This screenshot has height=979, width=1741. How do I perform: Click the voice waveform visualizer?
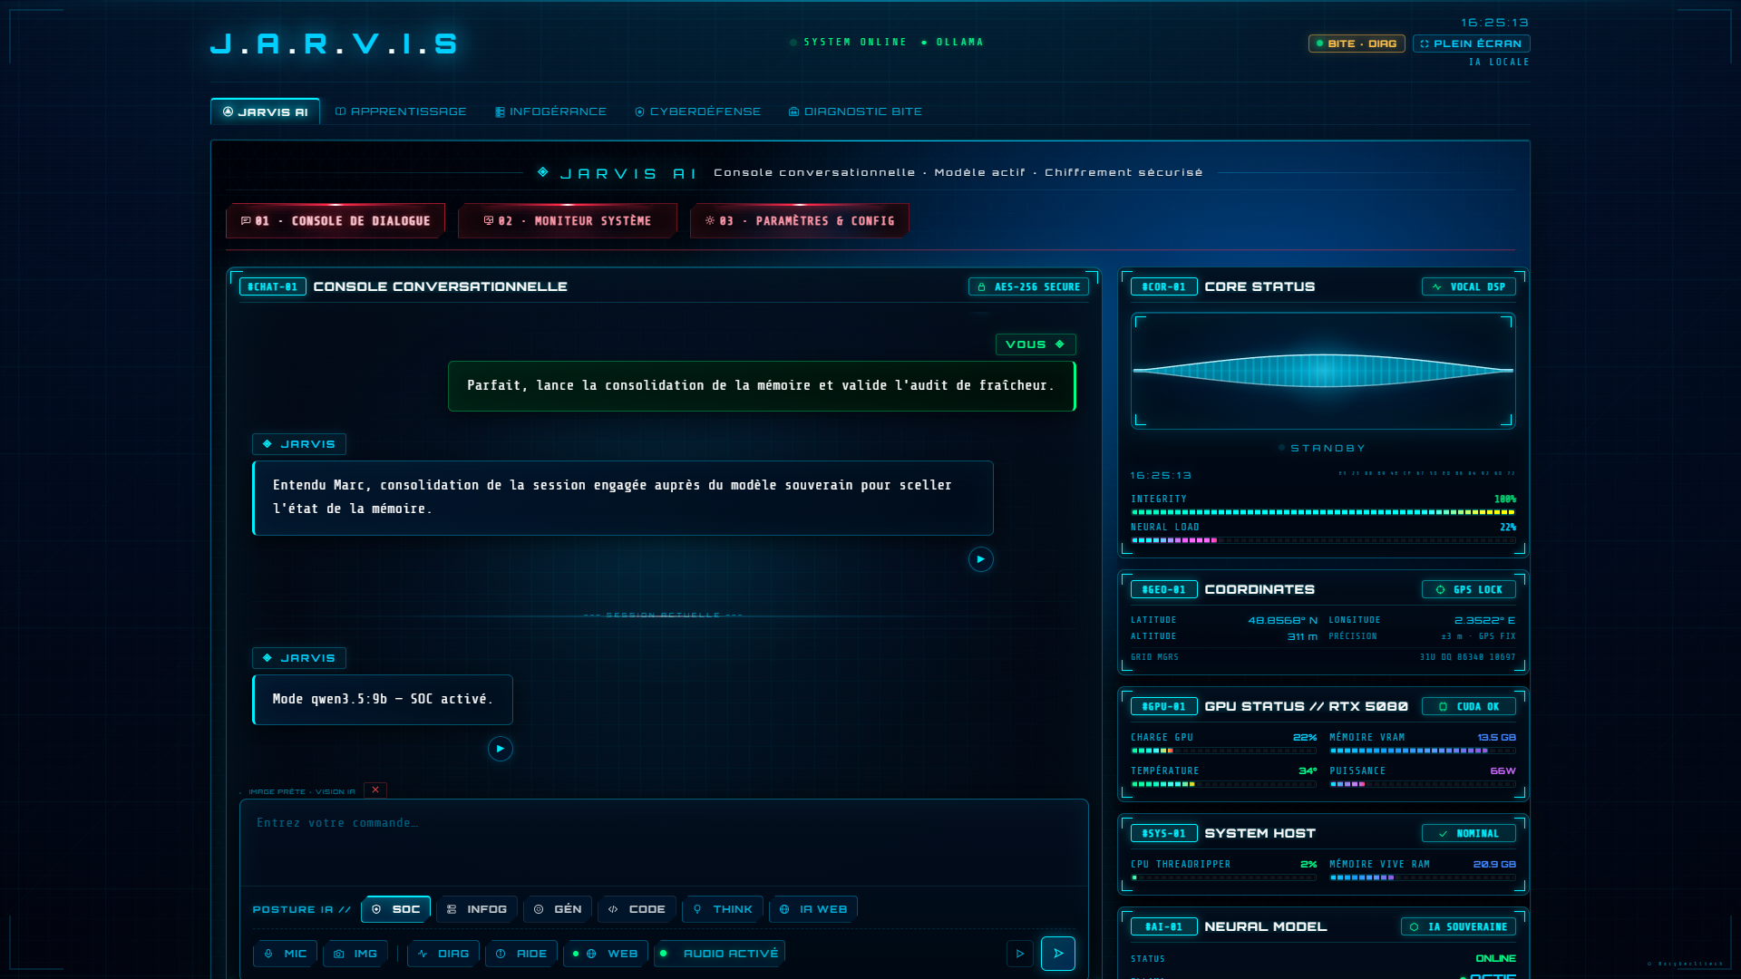coord(1323,371)
